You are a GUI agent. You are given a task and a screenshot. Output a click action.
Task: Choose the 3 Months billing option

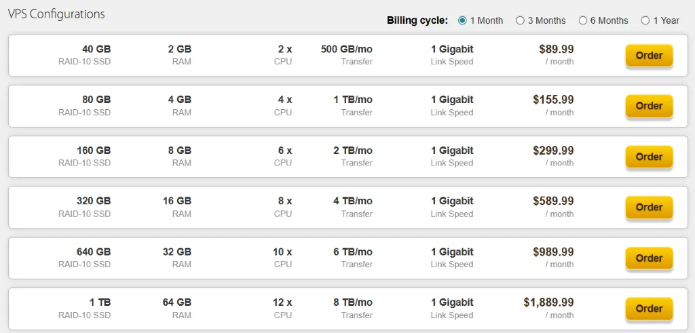coord(520,20)
